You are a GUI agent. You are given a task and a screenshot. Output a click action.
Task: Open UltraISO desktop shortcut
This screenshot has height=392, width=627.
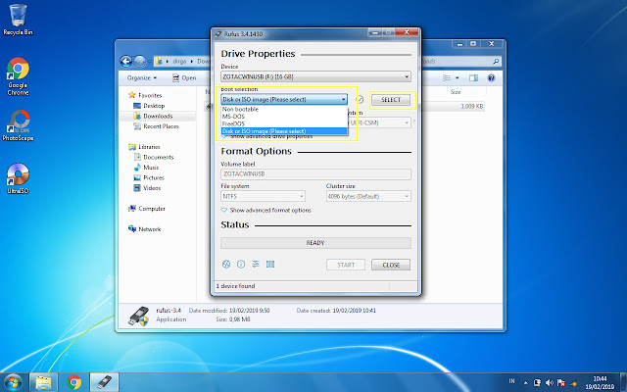point(18,178)
